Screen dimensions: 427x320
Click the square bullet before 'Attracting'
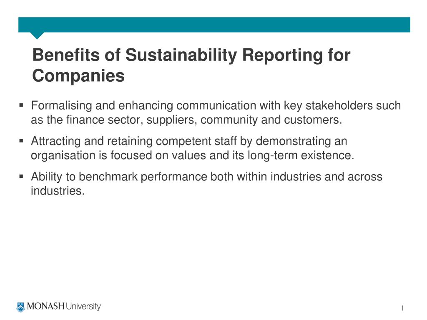[21, 141]
